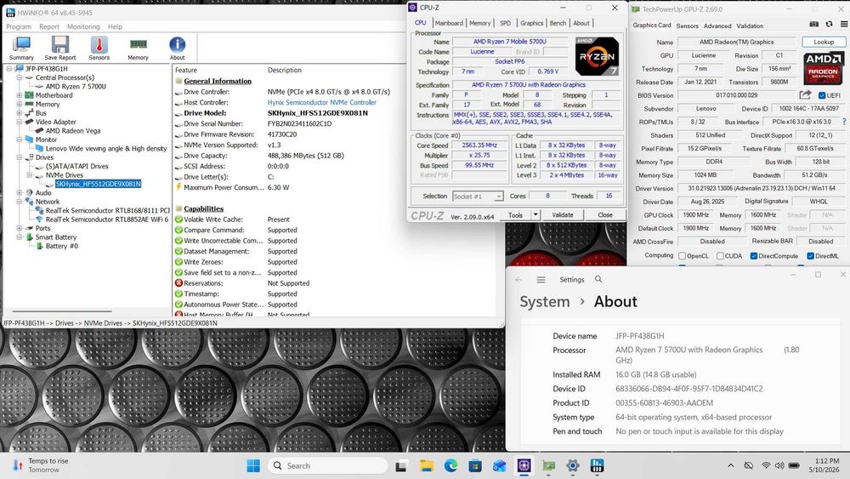Expand Memory node in HWiNFO tree
850x479 pixels.
pos(20,104)
